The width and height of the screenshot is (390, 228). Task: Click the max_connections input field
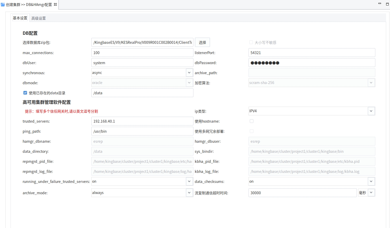tap(142, 53)
